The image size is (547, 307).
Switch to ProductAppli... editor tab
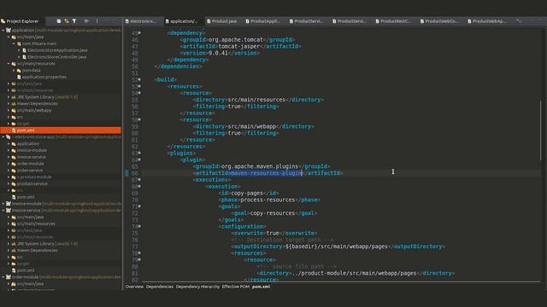(x=265, y=21)
